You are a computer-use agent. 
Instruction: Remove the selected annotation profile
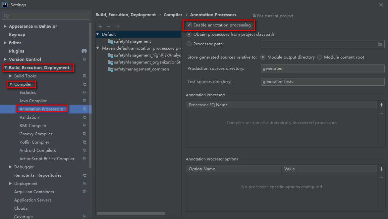(109, 26)
